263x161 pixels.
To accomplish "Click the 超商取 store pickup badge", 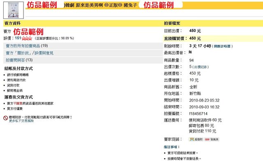I will tap(196, 139).
